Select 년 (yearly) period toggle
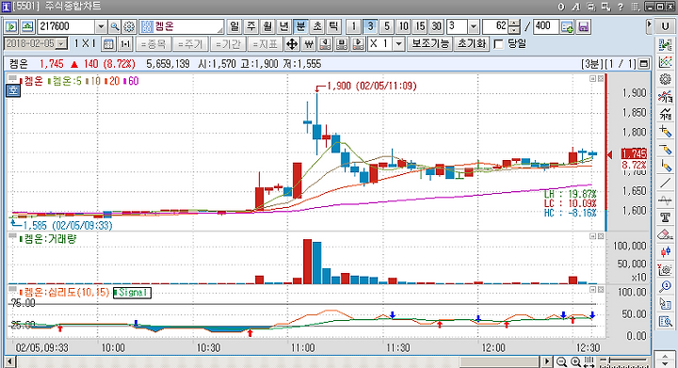The width and height of the screenshot is (678, 368). (283, 26)
